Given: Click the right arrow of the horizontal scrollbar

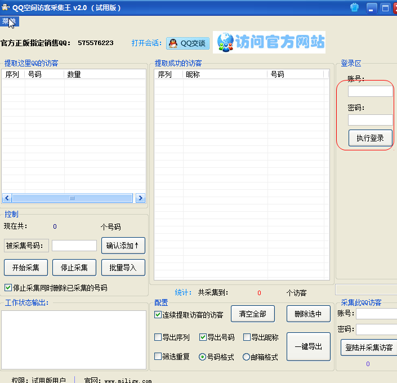Looking at the screenshot, I should pyautogui.click(x=141, y=198).
